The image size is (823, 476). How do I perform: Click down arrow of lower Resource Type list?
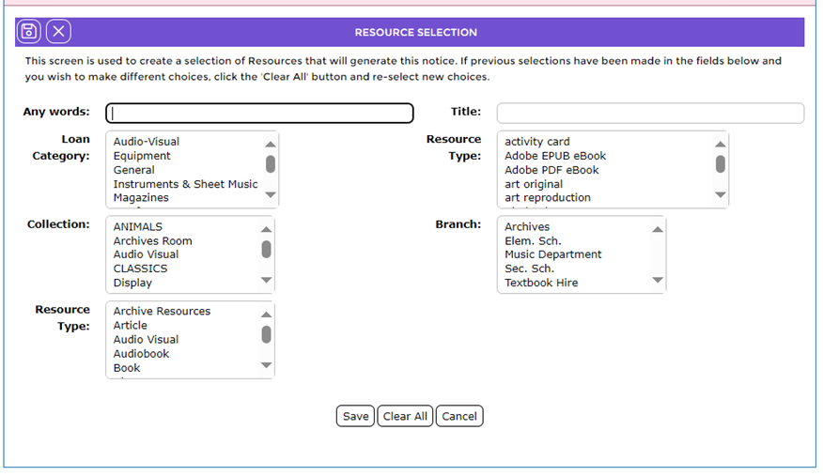(x=266, y=365)
